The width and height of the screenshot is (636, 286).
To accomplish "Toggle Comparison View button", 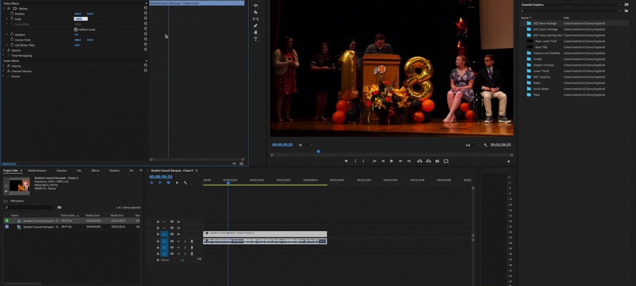I will 446,161.
